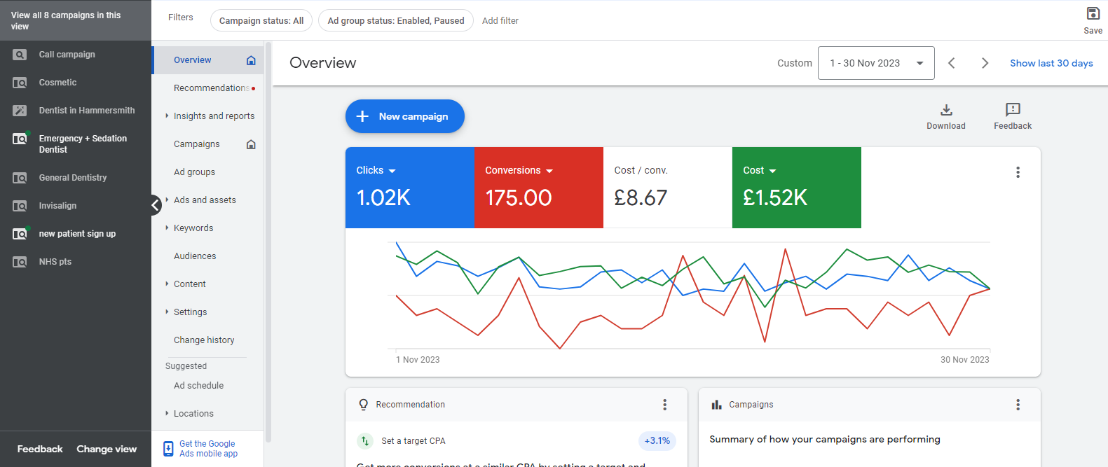The width and height of the screenshot is (1108, 467).
Task: Click the Download icon above the chart
Action: 945,110
